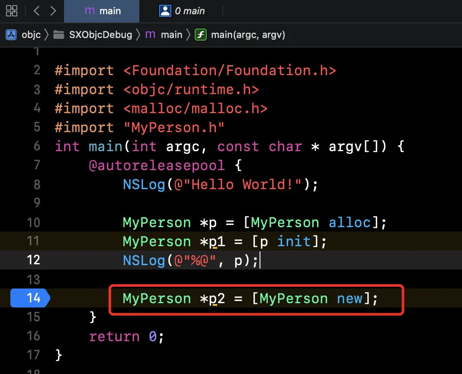Click the objc breadcrumb label

point(31,35)
